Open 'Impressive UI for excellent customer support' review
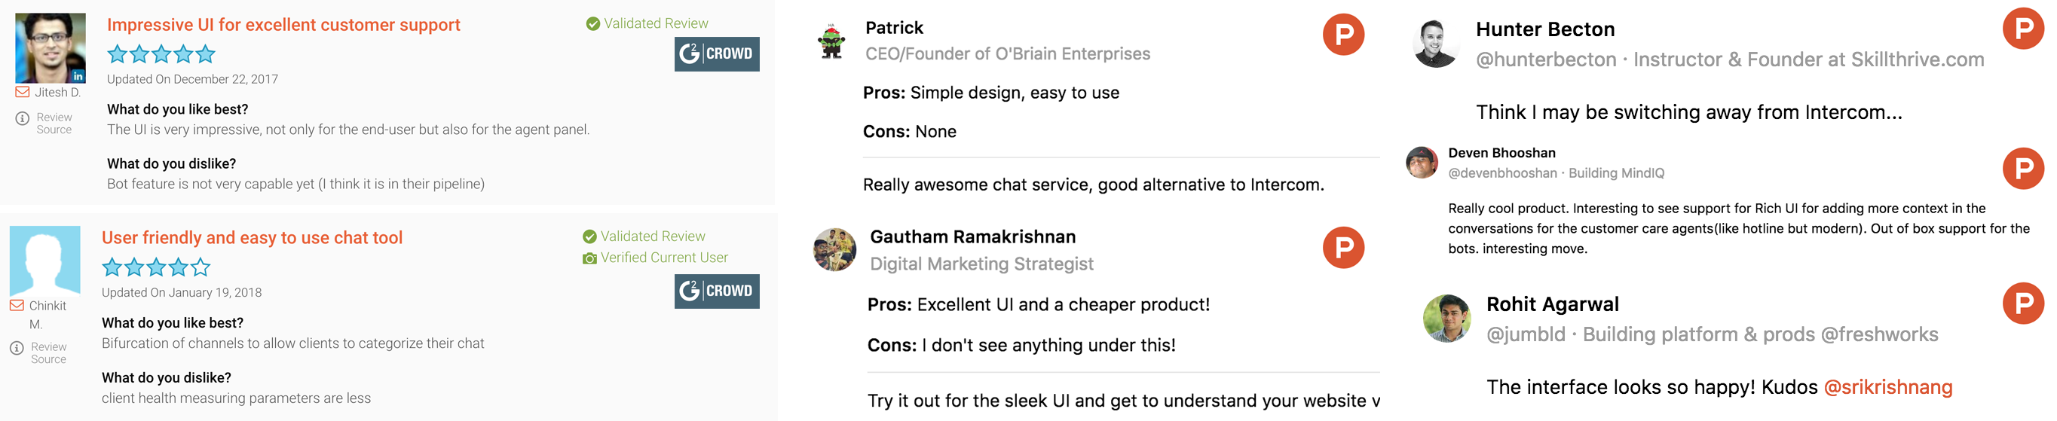This screenshot has height=421, width=2057. point(283,25)
